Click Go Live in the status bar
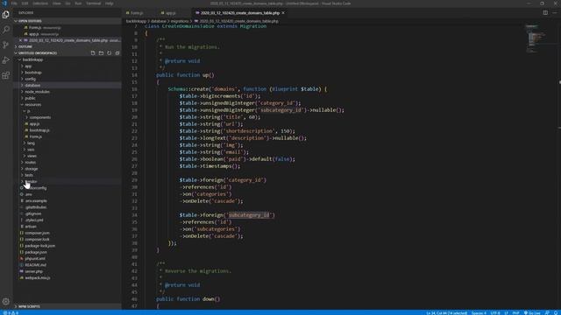 click(x=532, y=313)
